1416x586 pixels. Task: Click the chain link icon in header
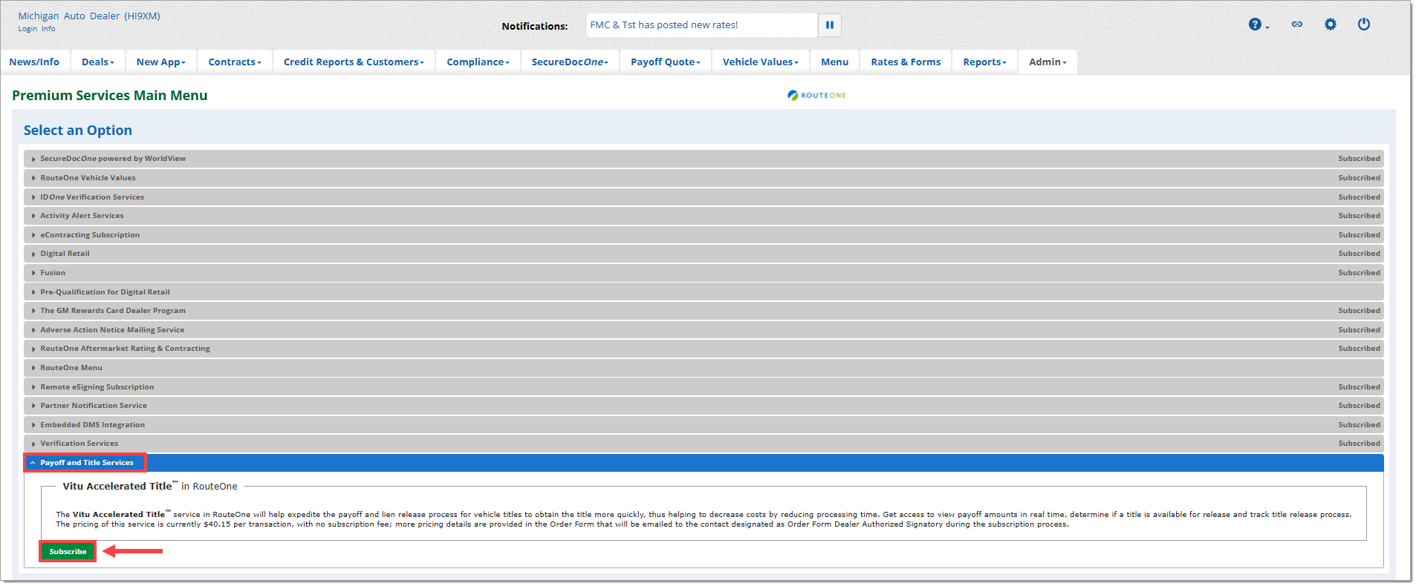coord(1297,24)
